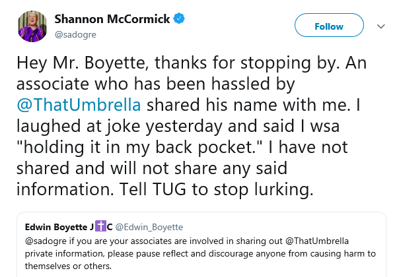
Task: Open the blue @ThatUmbrella mention
Action: [x=79, y=105]
